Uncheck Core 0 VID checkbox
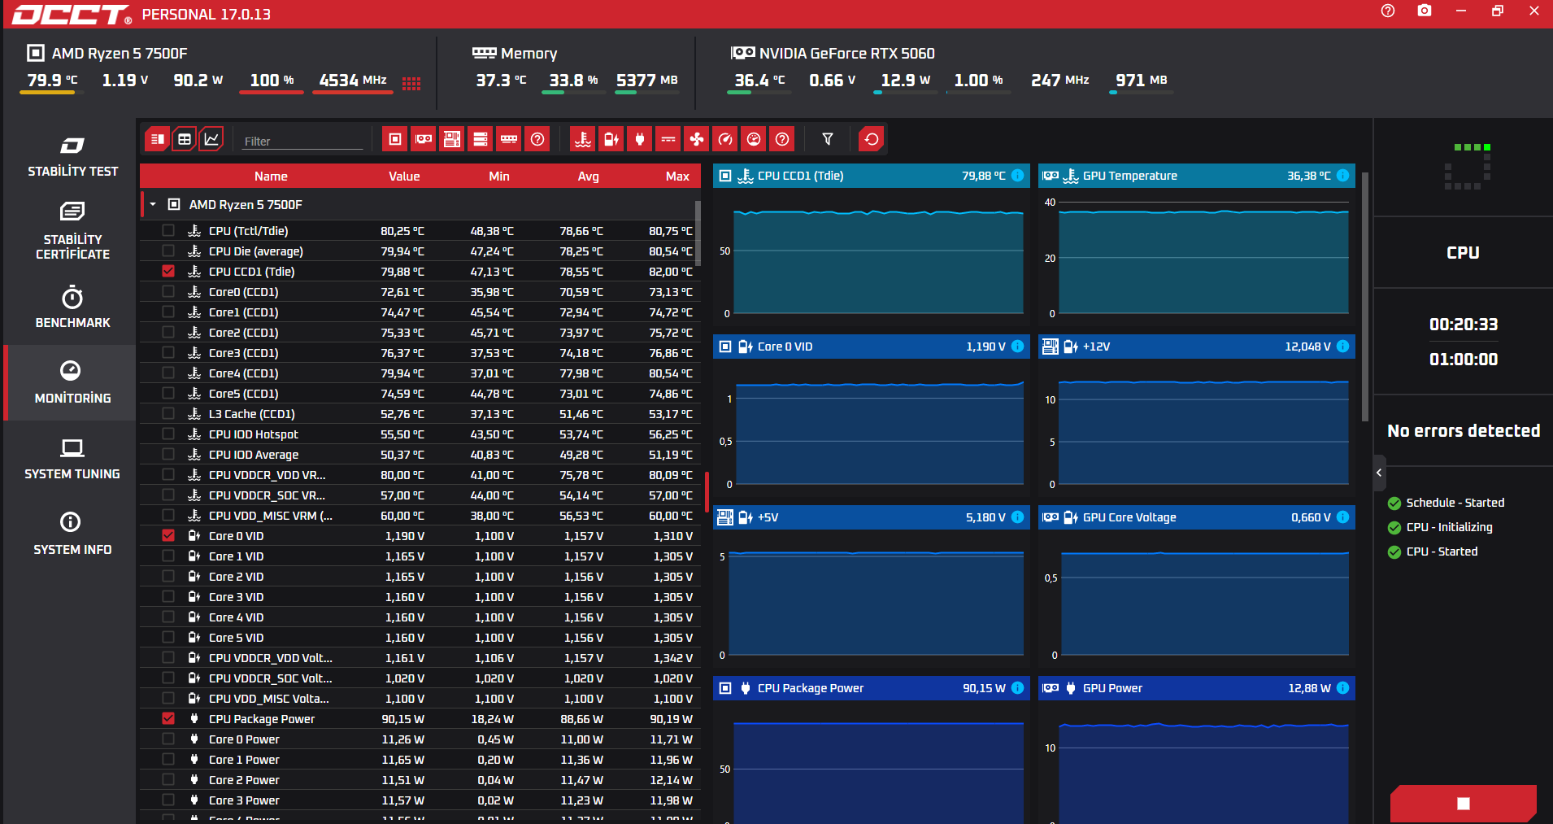1553x824 pixels. [168, 535]
